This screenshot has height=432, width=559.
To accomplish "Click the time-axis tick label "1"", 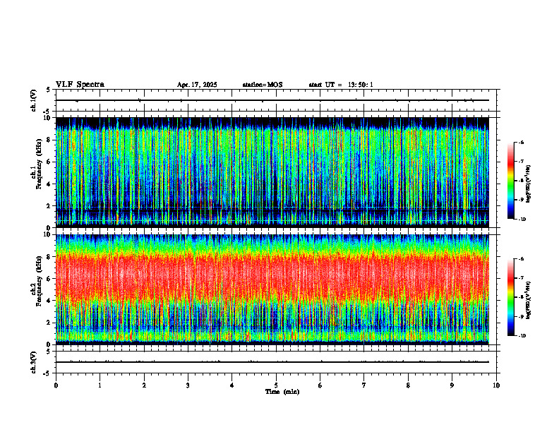I will 100,385.
